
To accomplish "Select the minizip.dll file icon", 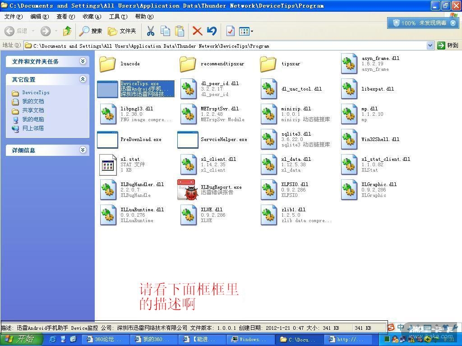I will [269, 114].
